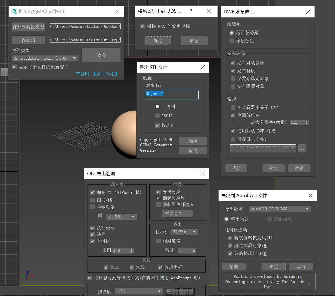Click the ? help icon on 3DS export dialog
This screenshot has width=335, height=296.
click(191, 11)
